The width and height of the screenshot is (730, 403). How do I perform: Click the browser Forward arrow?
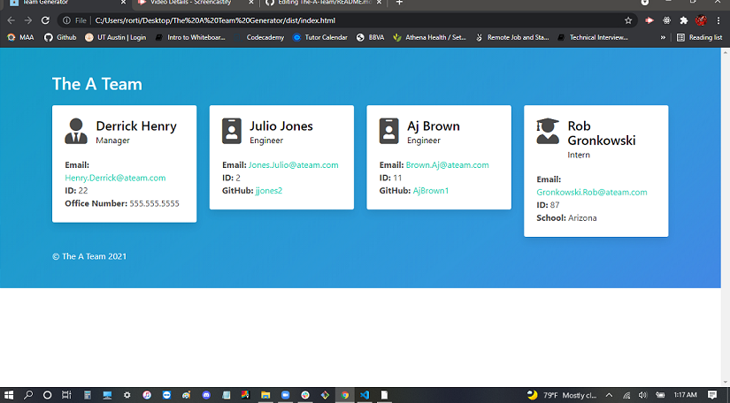(28, 20)
